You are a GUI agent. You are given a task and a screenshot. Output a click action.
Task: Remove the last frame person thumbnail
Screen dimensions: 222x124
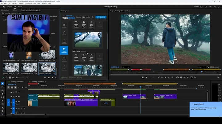(x=99, y=67)
